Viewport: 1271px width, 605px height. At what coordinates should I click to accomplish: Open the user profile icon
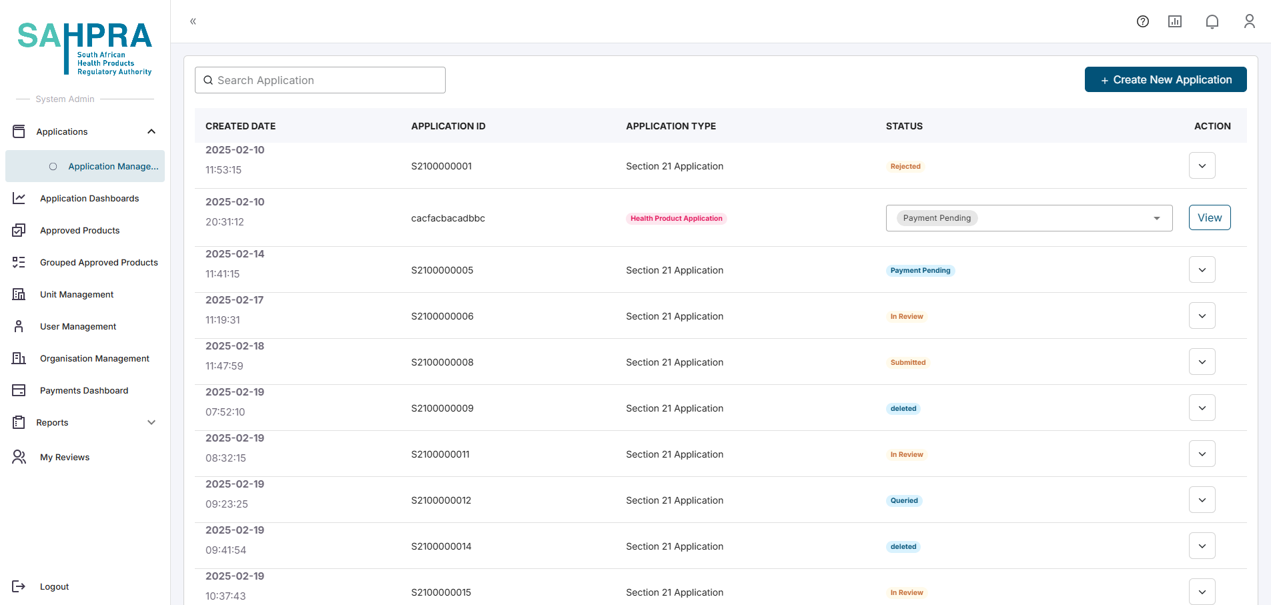1250,21
